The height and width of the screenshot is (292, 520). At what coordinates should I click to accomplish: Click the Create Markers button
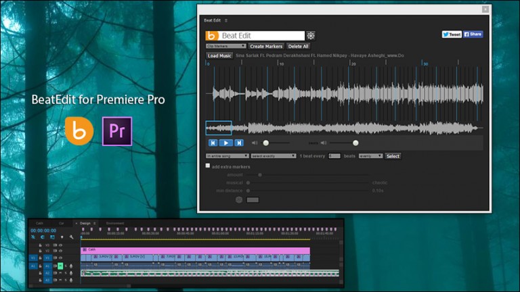[x=266, y=46]
